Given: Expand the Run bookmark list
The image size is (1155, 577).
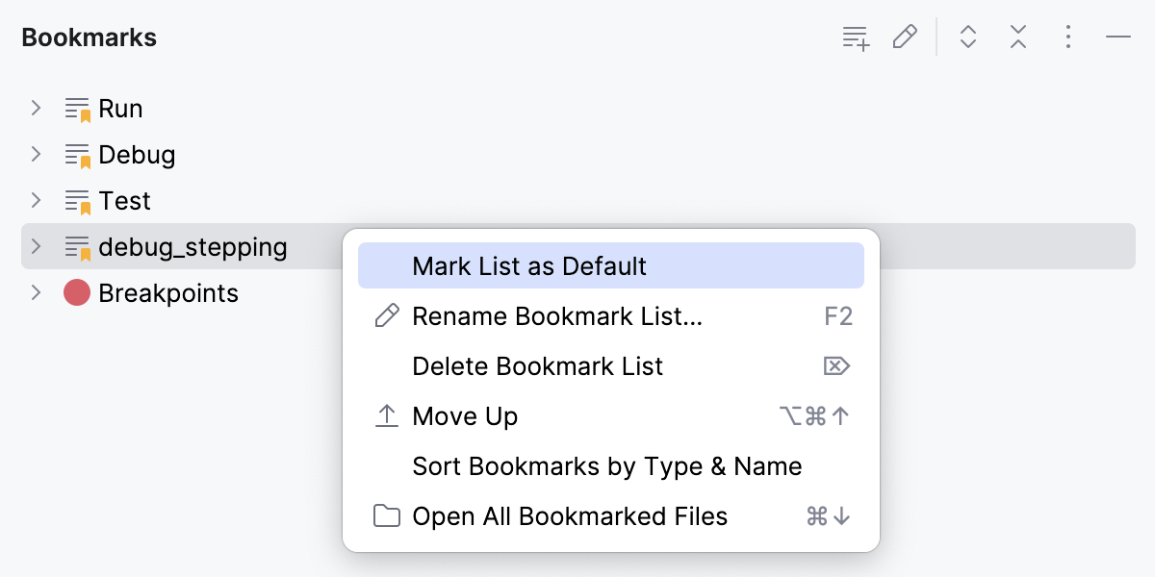Looking at the screenshot, I should point(36,108).
